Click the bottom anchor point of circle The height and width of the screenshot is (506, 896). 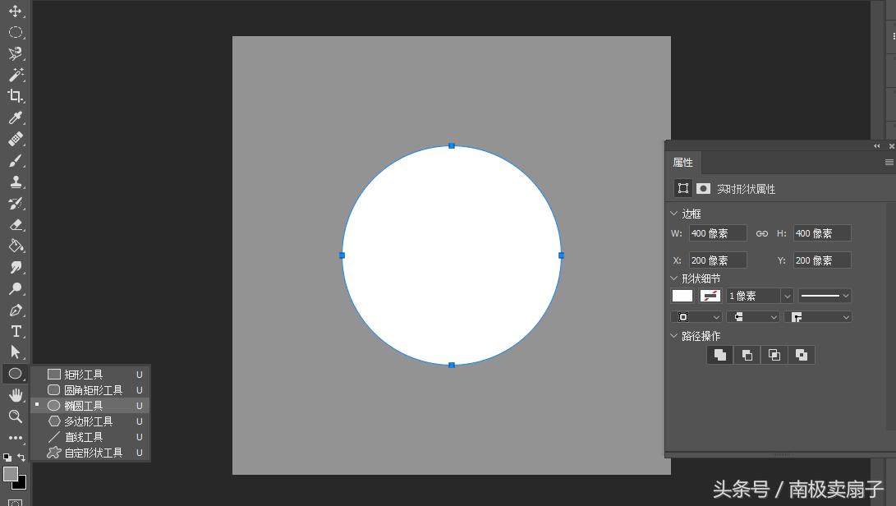click(x=452, y=365)
